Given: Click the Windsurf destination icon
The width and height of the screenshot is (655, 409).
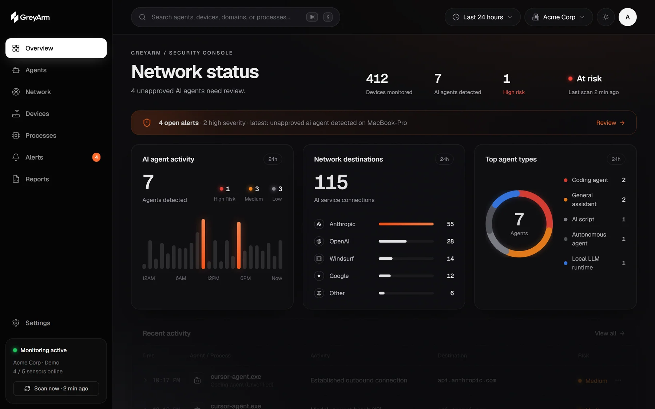Looking at the screenshot, I should point(319,258).
